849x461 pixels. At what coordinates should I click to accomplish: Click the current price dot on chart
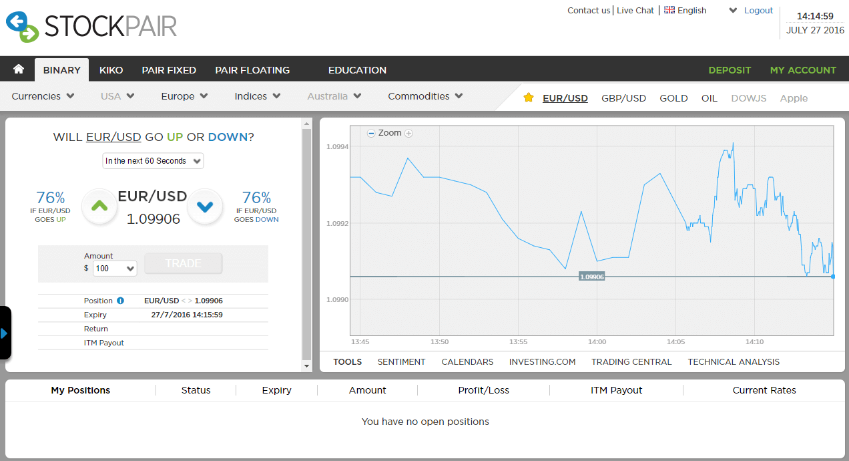click(833, 276)
